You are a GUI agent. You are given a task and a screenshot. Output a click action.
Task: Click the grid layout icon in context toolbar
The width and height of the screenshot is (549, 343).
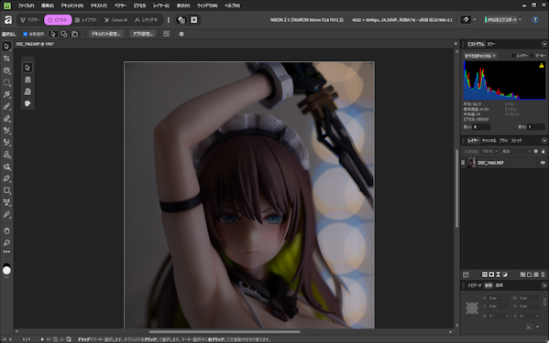(x=166, y=34)
